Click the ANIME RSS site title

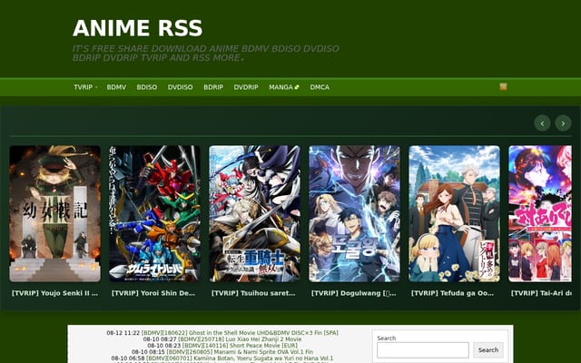tap(137, 28)
